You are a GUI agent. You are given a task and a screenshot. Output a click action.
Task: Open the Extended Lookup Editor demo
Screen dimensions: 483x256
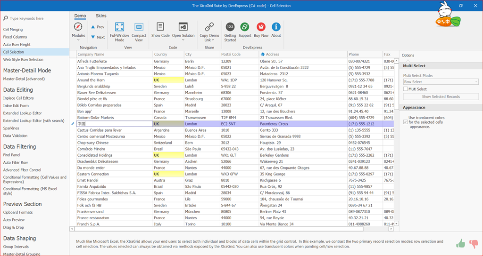[23, 113]
